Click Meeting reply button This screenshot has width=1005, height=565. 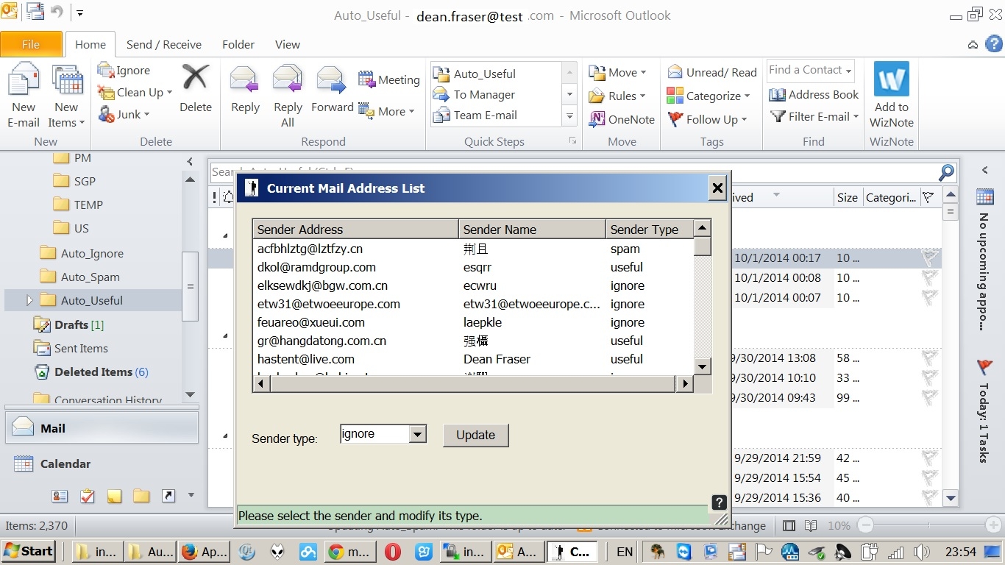389,79
